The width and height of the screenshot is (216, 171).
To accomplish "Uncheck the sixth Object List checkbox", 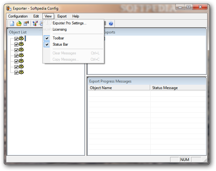I will [x=16, y=67].
